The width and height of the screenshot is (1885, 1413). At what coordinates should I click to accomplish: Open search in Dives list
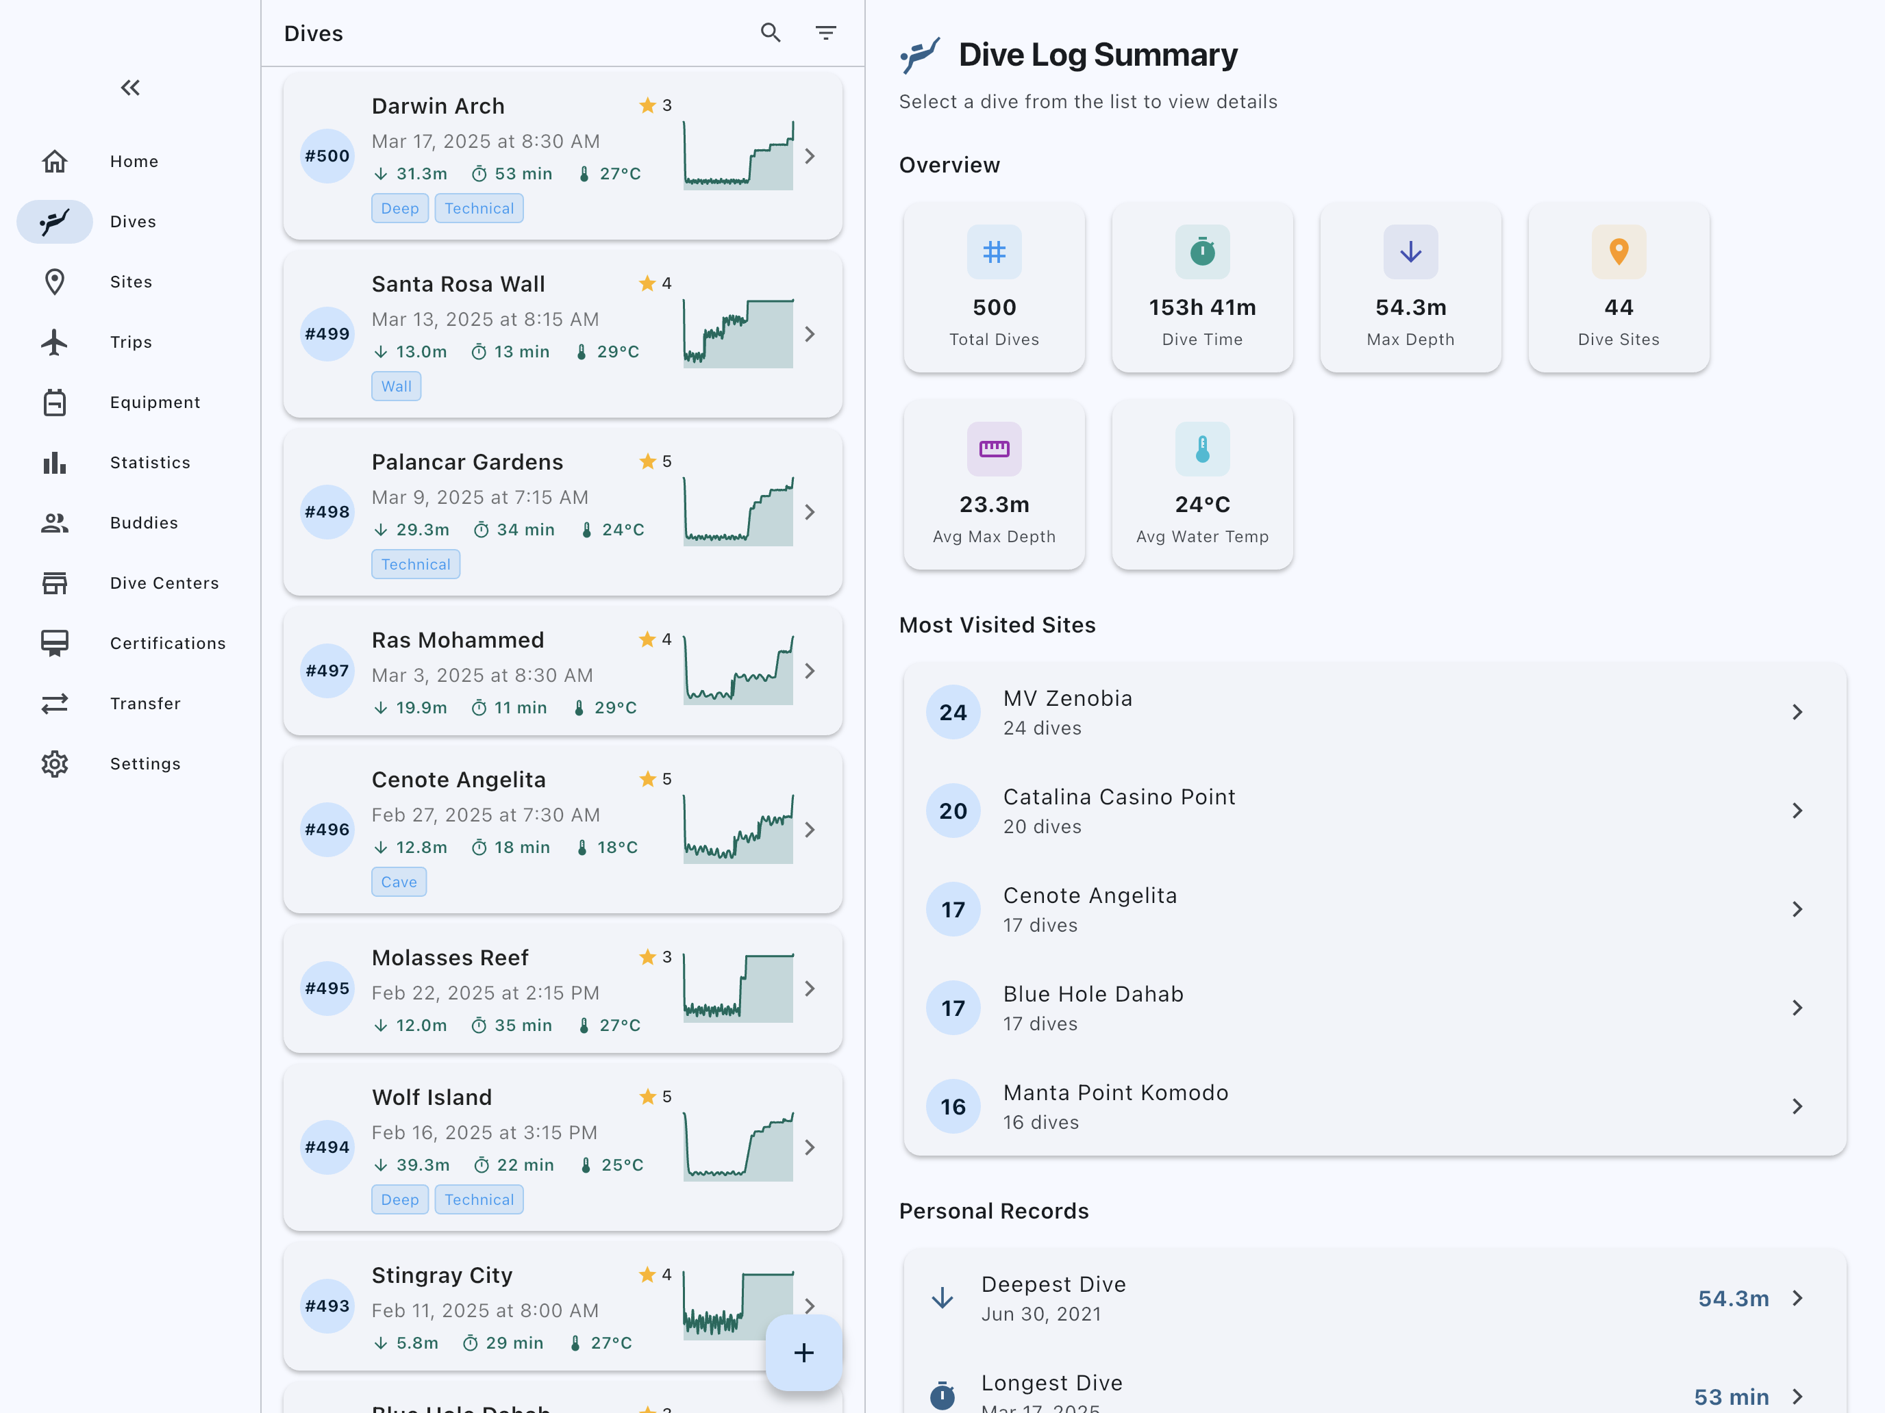(771, 34)
